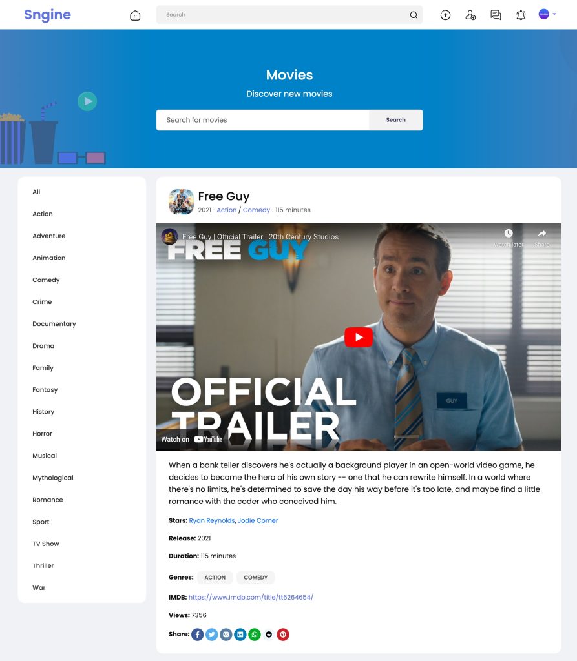Open the messages chat icon
577x661 pixels.
496,15
